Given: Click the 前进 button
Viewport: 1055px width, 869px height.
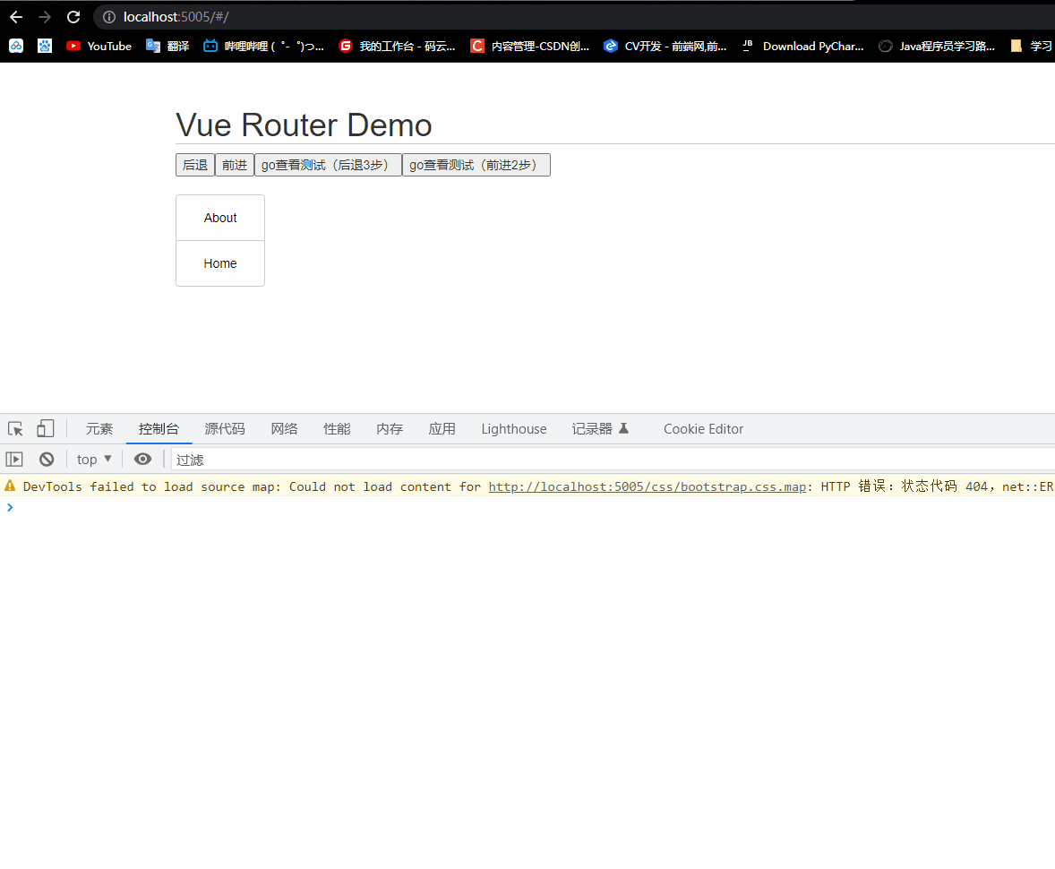Looking at the screenshot, I should (x=234, y=165).
